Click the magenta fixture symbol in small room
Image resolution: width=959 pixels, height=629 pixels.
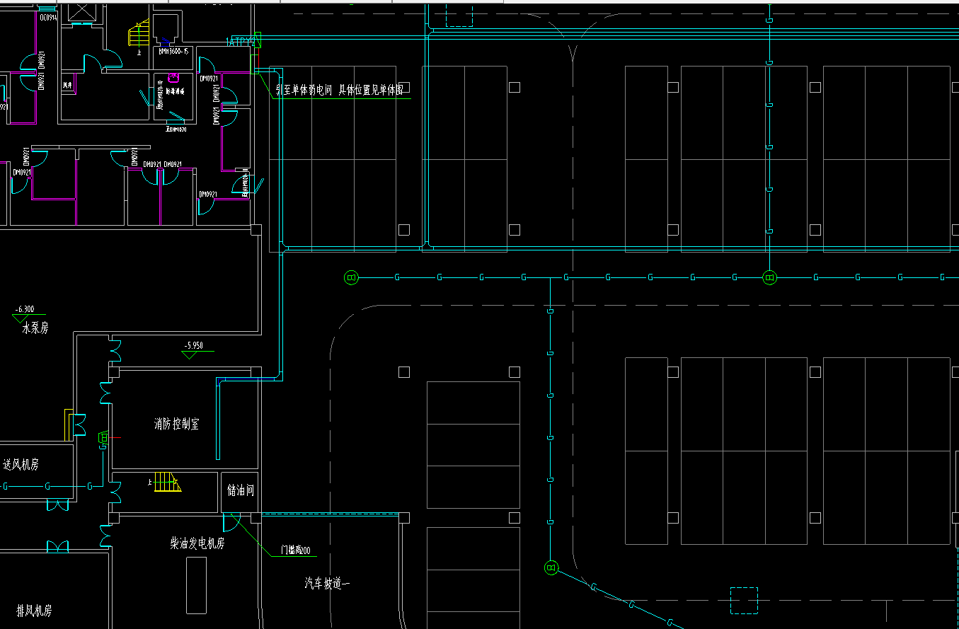click(172, 78)
